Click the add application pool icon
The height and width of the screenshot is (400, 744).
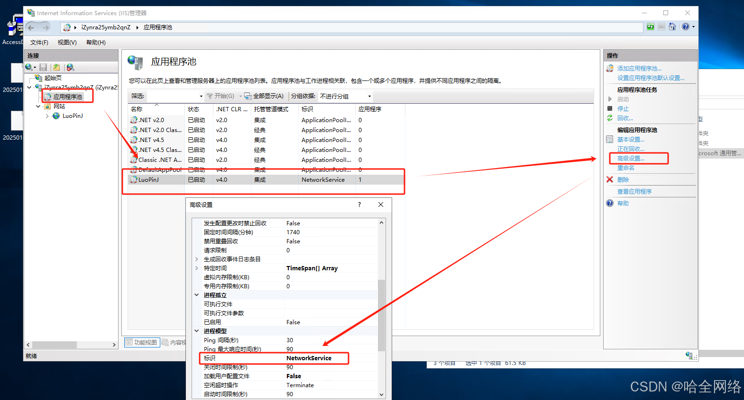610,69
